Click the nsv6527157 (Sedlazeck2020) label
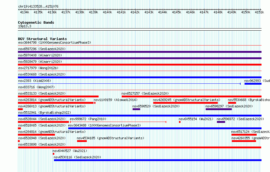This screenshot has height=172, width=270. click(x=145, y=93)
